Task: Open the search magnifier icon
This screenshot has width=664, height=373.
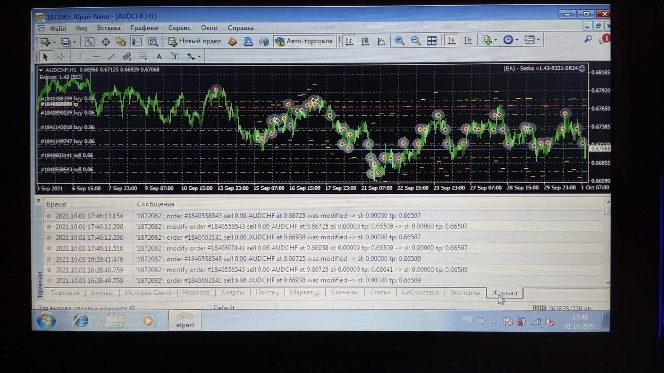Action: pos(588,39)
